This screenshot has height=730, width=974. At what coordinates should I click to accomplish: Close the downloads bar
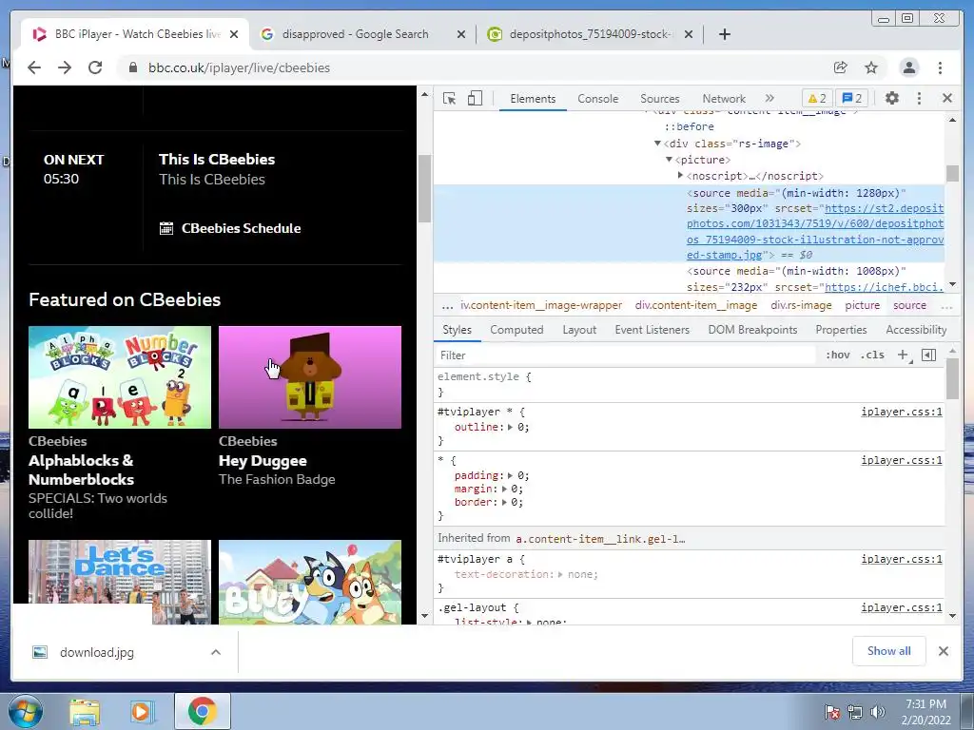point(944,650)
